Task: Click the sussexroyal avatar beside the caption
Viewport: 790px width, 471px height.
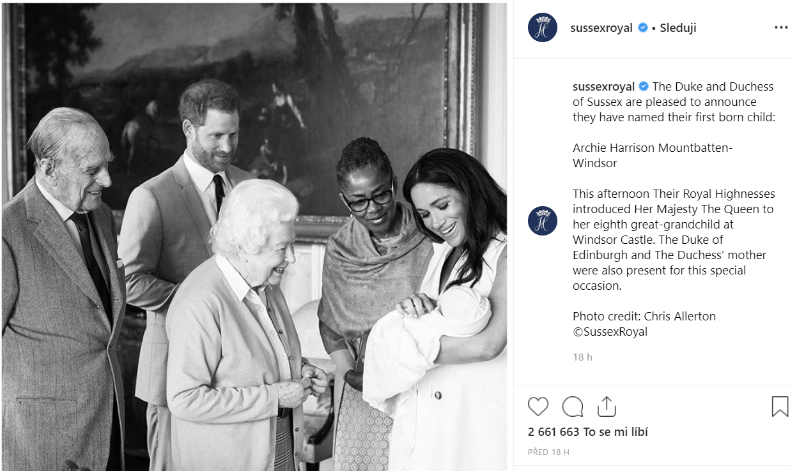Action: click(x=543, y=221)
